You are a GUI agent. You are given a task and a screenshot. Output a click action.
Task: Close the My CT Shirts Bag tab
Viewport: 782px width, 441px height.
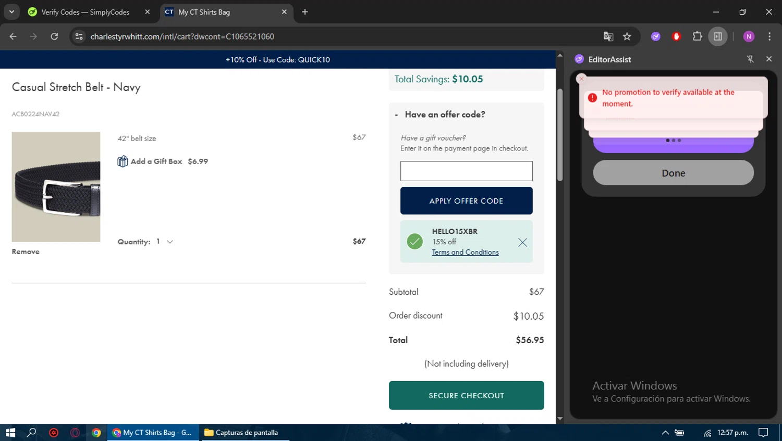coord(284,12)
